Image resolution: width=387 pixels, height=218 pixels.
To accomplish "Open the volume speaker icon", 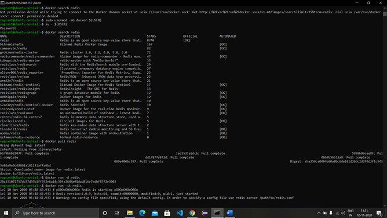I will click(x=343, y=213).
